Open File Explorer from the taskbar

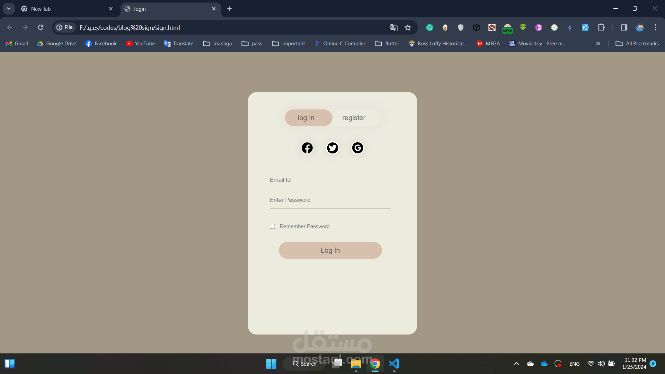[356, 364]
